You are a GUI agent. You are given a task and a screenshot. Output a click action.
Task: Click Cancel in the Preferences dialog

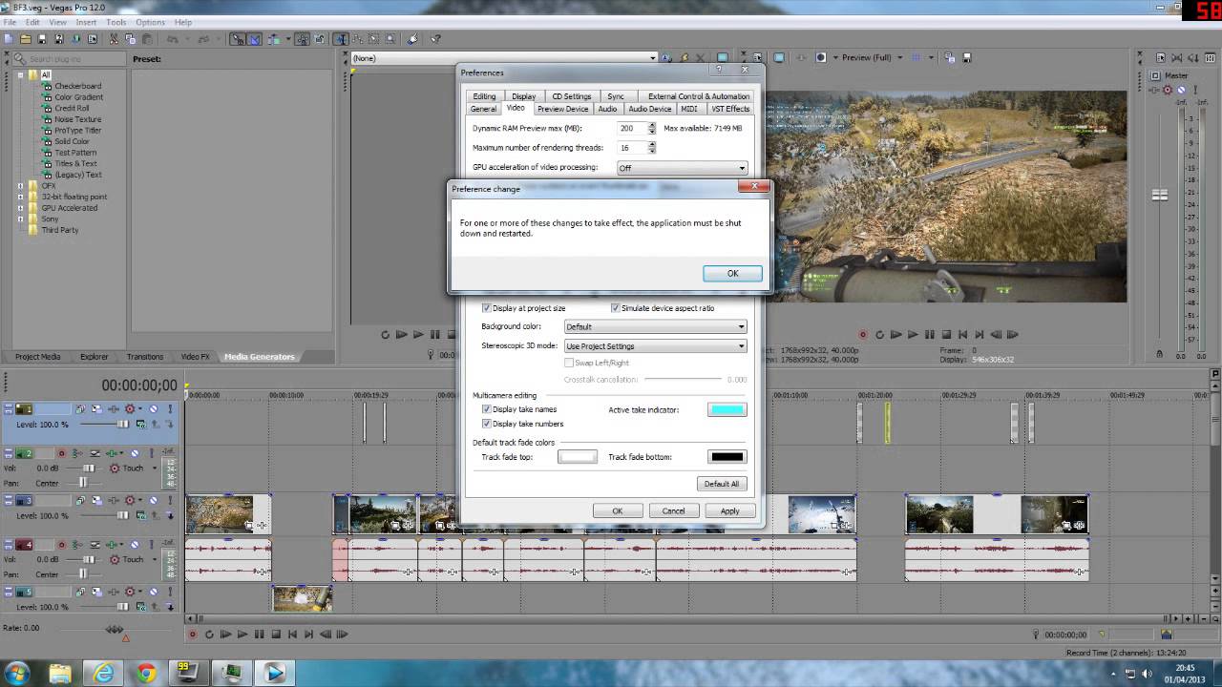pos(673,510)
